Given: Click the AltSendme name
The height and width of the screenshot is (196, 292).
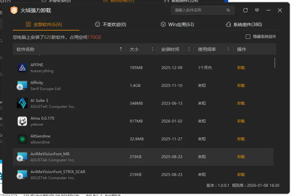Looking at the screenshot, I should coord(41,136).
